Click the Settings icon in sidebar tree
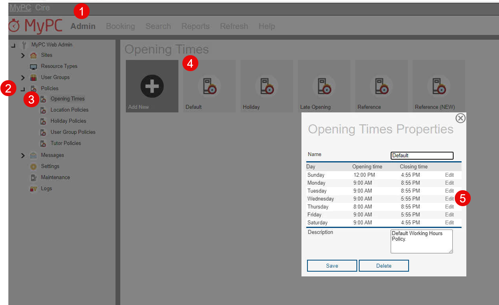 tap(33, 166)
